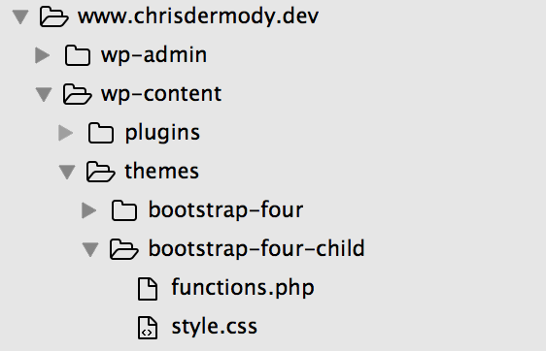The height and width of the screenshot is (351, 546).
Task: Click the themes open folder icon
Action: pyautogui.click(x=100, y=172)
